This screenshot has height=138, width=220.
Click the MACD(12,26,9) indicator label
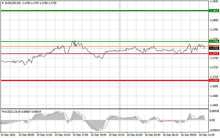pyautogui.click(x=11, y=112)
